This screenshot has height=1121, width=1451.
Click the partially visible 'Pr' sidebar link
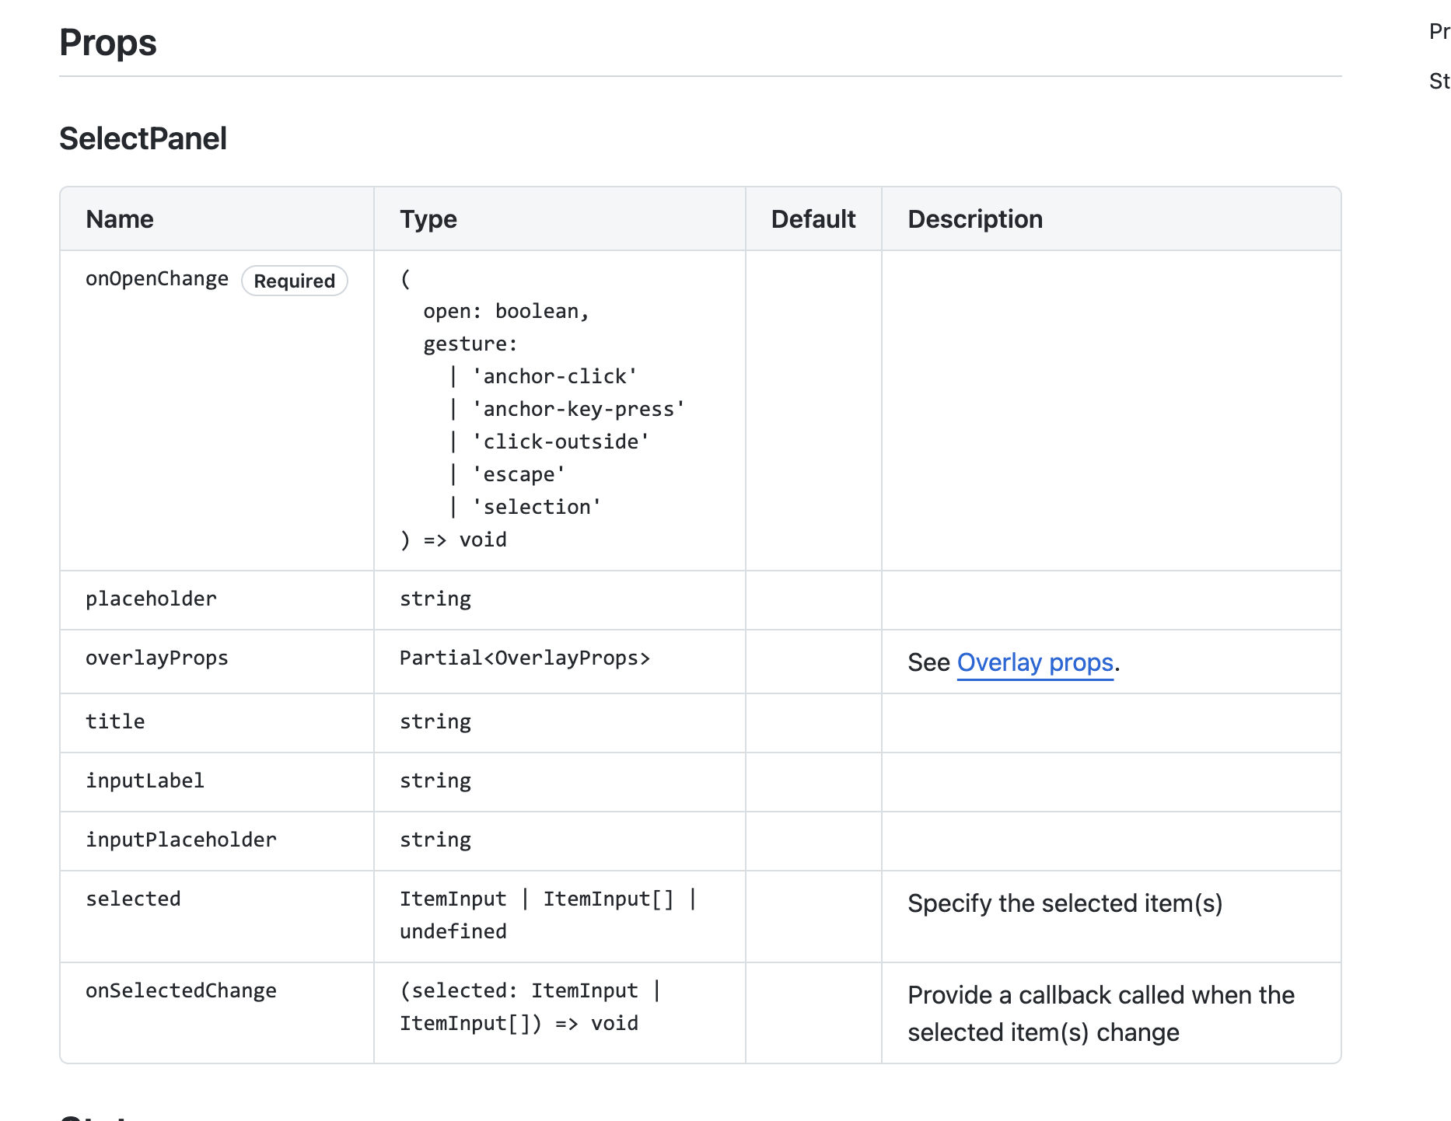click(1439, 32)
